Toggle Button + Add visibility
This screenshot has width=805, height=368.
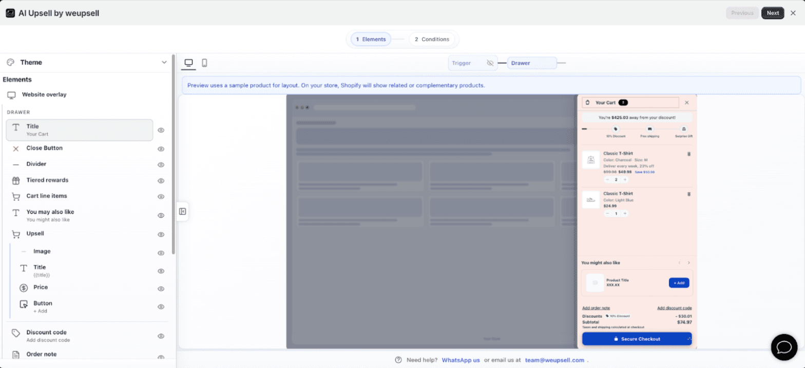point(161,306)
